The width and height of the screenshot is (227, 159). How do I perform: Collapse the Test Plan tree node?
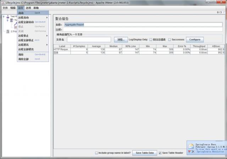point(4,17)
